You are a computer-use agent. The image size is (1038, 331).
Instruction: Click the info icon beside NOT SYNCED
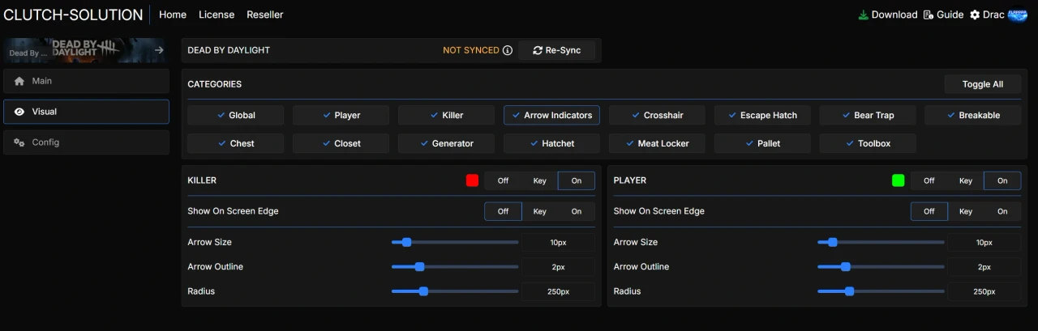tap(508, 50)
